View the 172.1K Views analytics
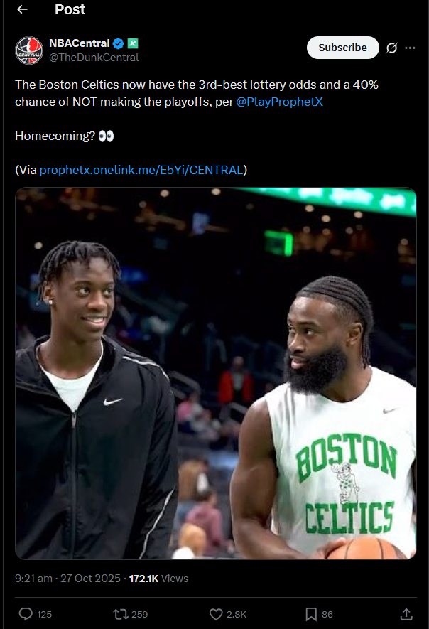 point(158,579)
